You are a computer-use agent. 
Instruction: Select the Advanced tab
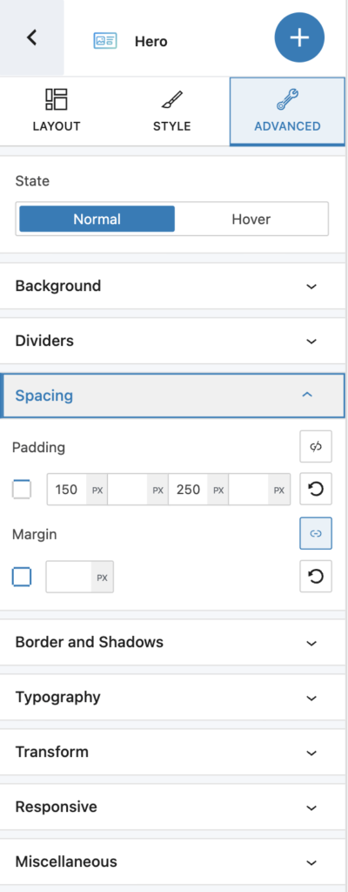[x=287, y=111]
